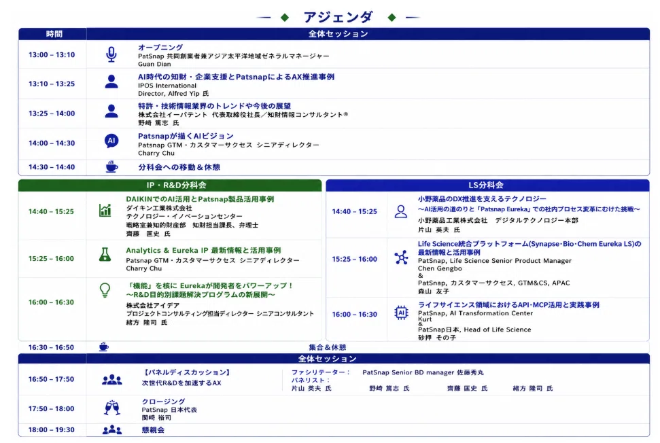Click the 14:00 – 14:30 time cell
The width and height of the screenshot is (660, 443).
(52, 143)
